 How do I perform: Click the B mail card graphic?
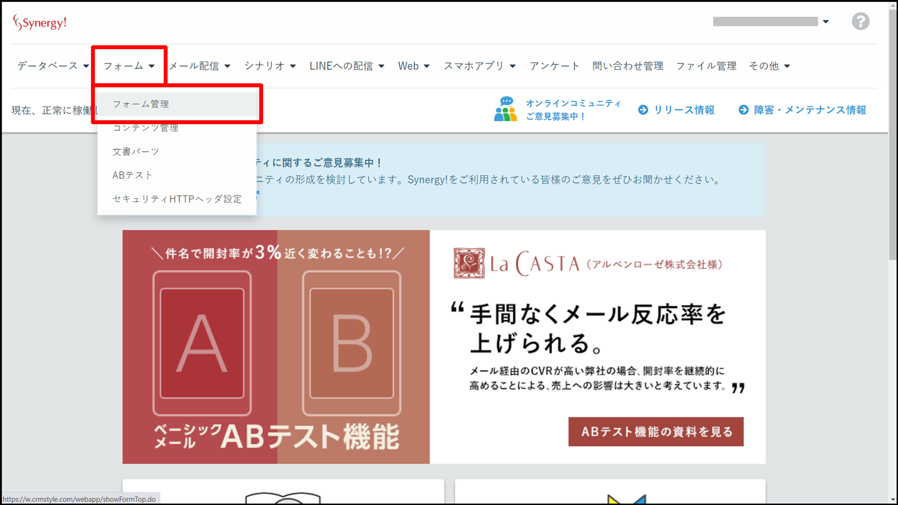point(352,343)
